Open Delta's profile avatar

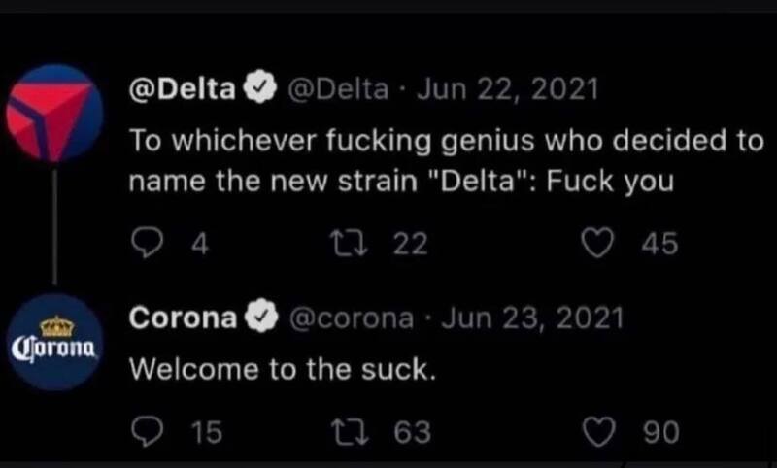click(x=54, y=114)
